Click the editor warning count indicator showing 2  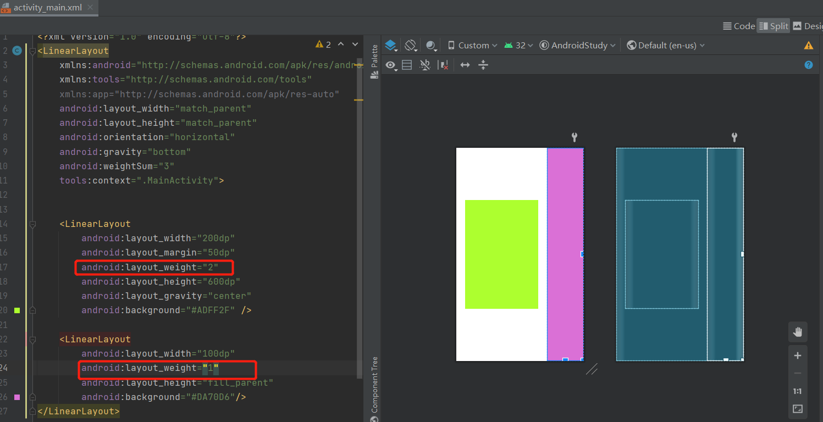tap(323, 44)
